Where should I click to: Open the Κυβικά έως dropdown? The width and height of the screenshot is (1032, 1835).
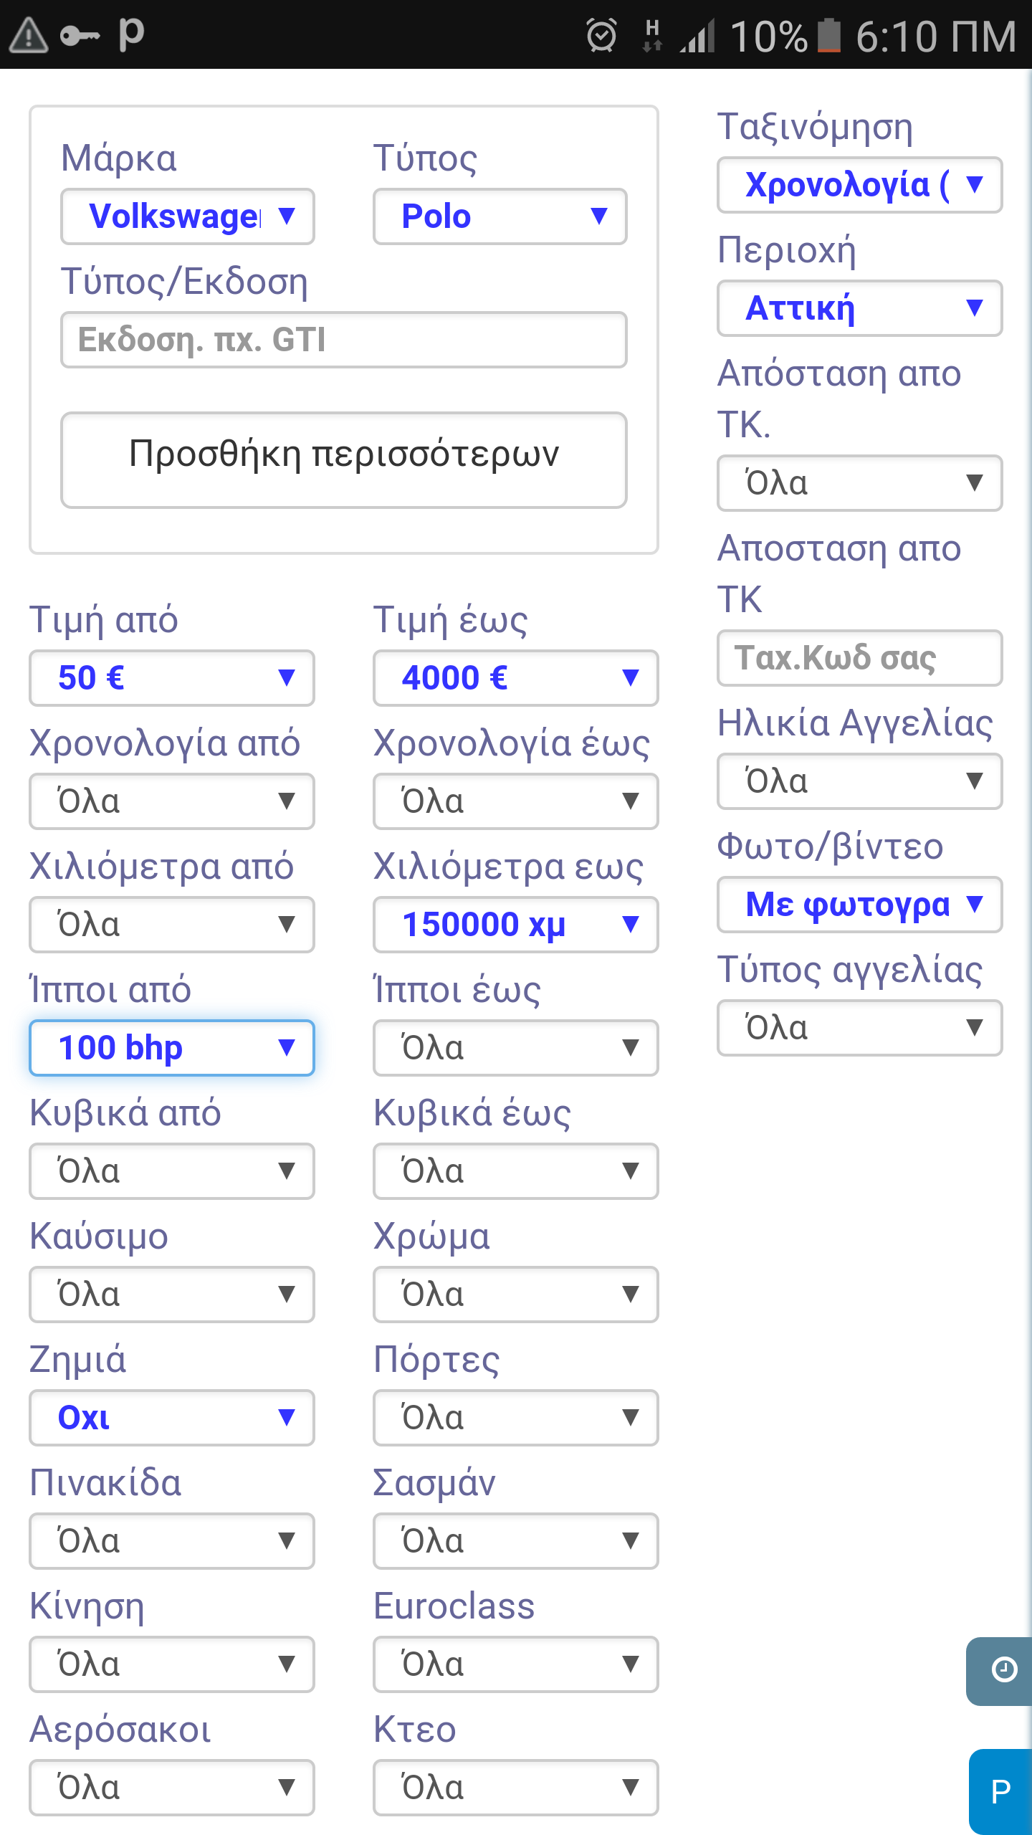pyautogui.click(x=516, y=1171)
